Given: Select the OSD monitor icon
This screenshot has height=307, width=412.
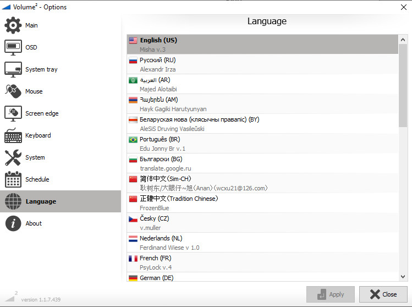Looking at the screenshot, I should (x=13, y=47).
